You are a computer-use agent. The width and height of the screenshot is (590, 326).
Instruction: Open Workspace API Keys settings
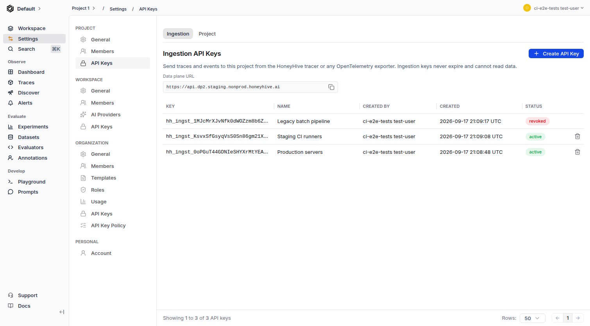tap(113, 126)
